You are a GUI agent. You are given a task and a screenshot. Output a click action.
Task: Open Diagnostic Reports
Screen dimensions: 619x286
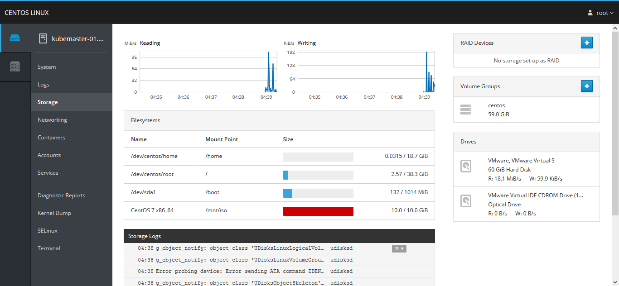[71, 195]
